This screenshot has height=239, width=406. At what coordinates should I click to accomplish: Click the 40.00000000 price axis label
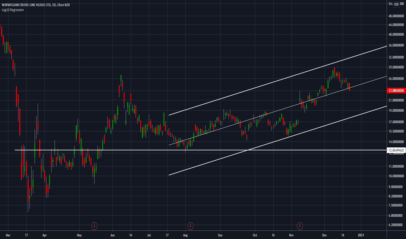tap(396, 34)
